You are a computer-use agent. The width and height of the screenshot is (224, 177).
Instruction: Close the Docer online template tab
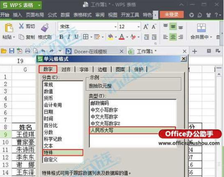pyautogui.click(x=122, y=52)
